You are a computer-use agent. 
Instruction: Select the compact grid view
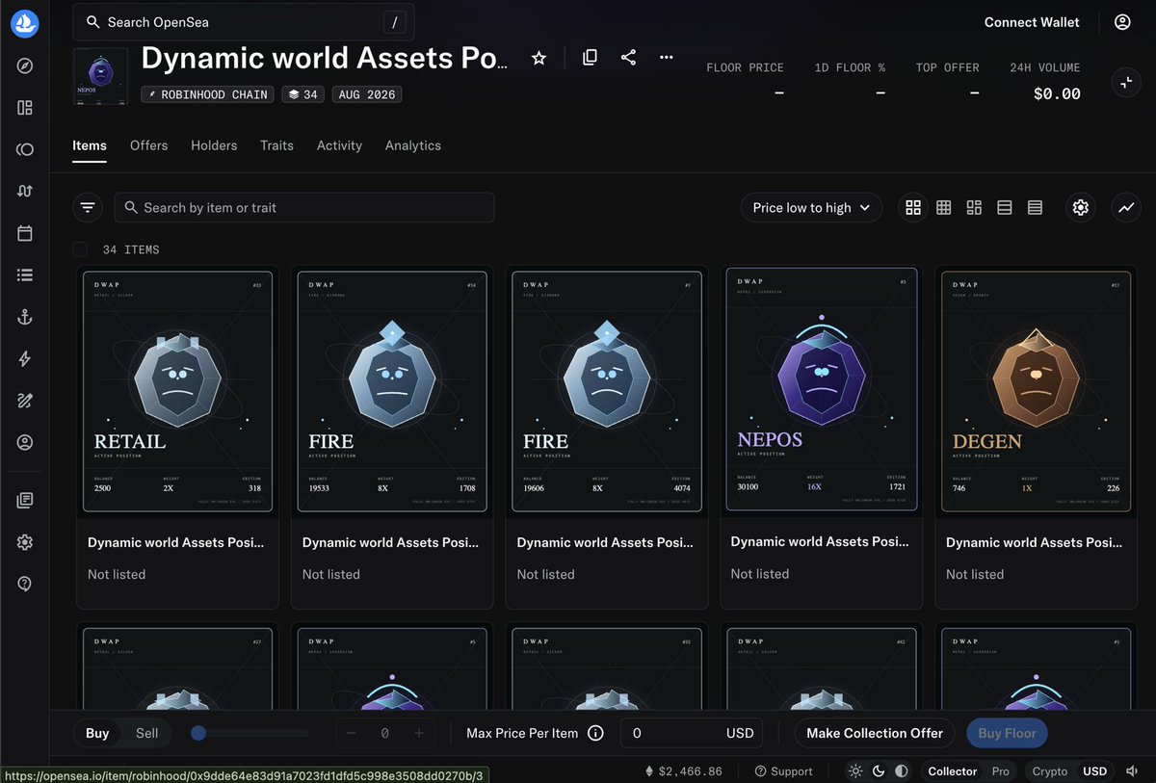[x=944, y=207]
